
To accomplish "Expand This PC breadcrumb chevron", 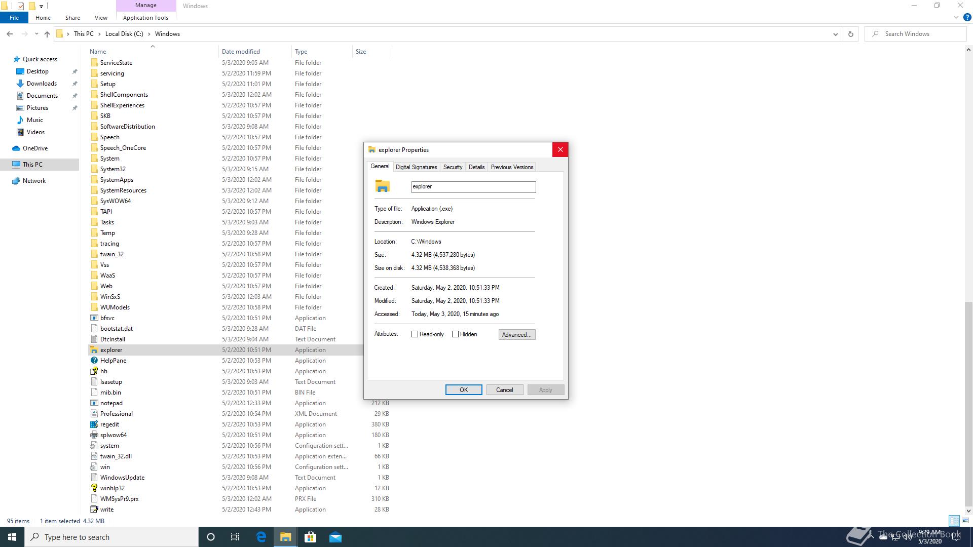I will coord(99,34).
